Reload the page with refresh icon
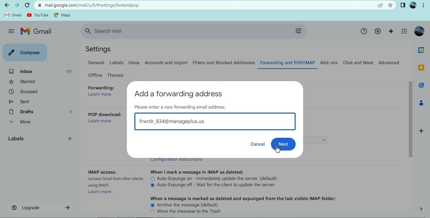This screenshot has height=218, width=430. (27, 5)
